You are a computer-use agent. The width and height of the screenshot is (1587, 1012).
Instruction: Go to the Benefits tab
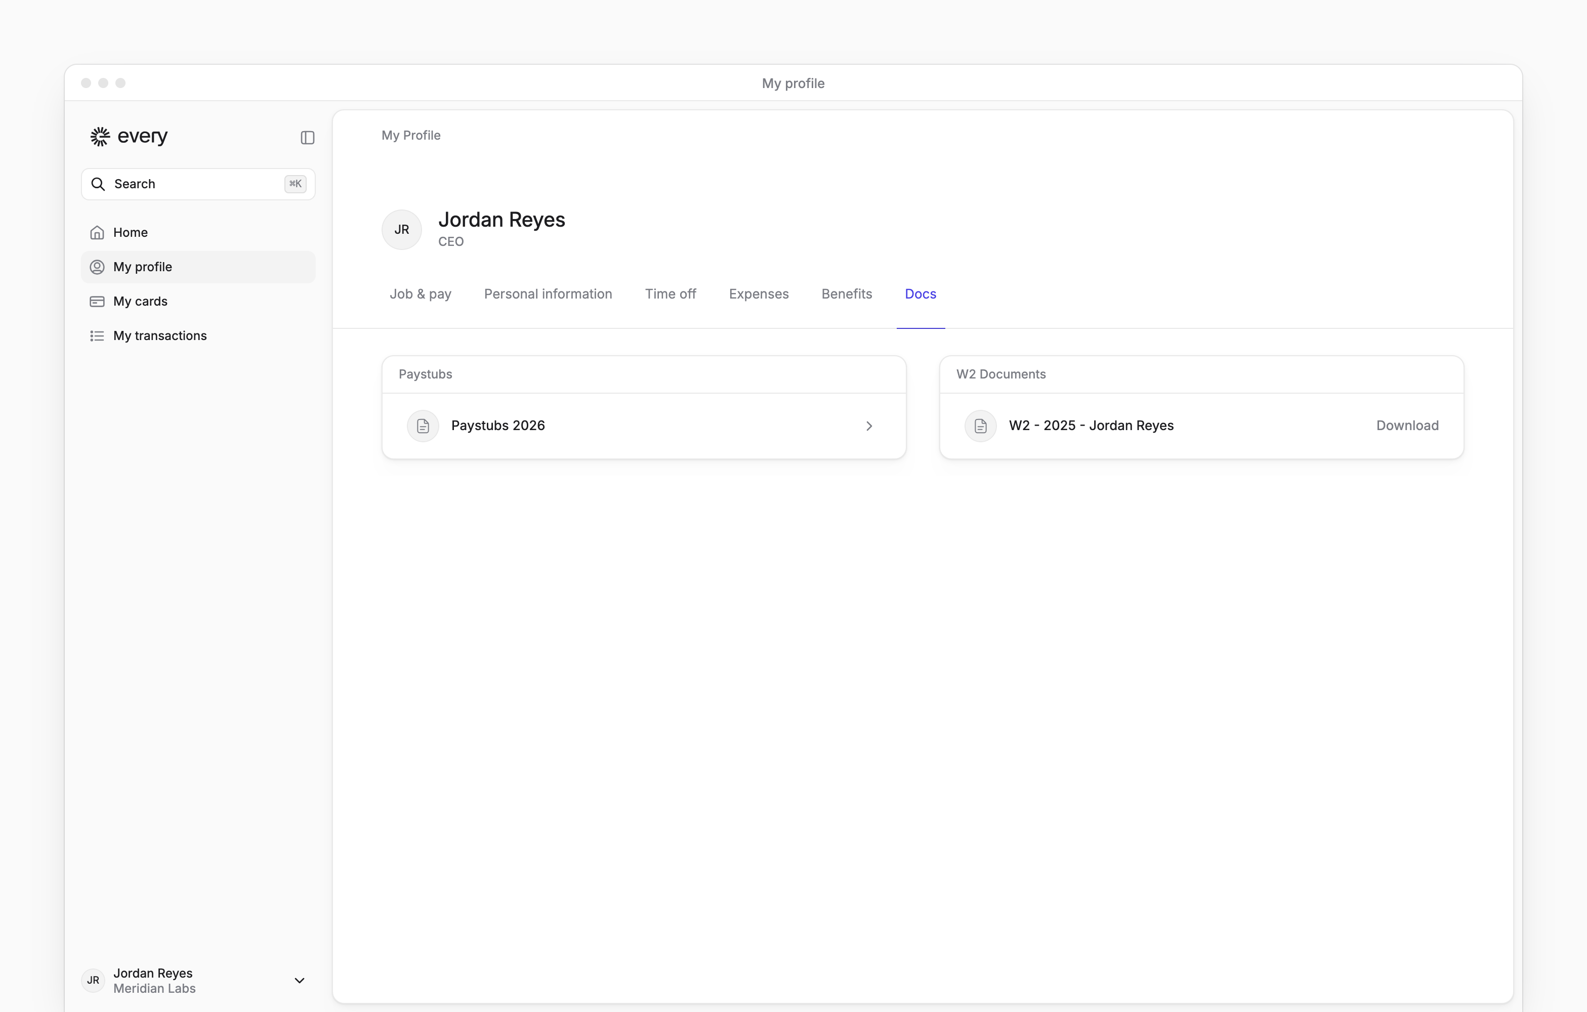[847, 294]
